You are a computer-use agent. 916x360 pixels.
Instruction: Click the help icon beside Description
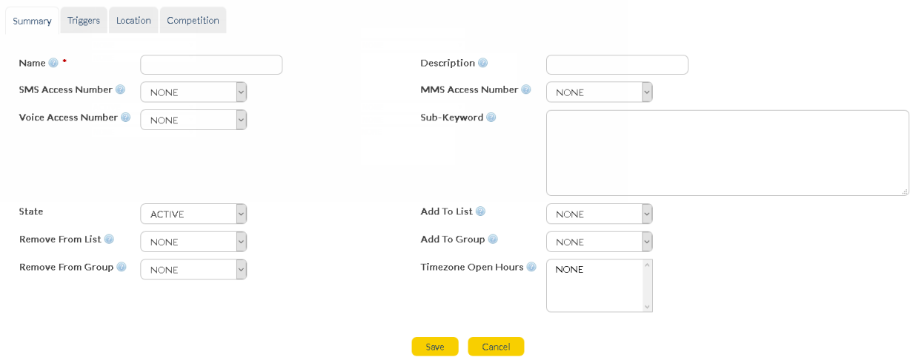click(482, 63)
